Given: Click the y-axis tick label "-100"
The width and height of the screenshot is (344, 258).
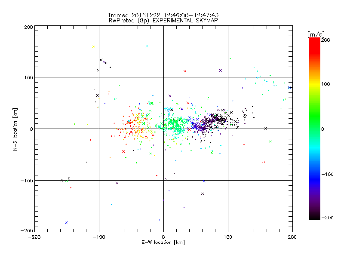Looking at the screenshot, I should click(27, 181).
